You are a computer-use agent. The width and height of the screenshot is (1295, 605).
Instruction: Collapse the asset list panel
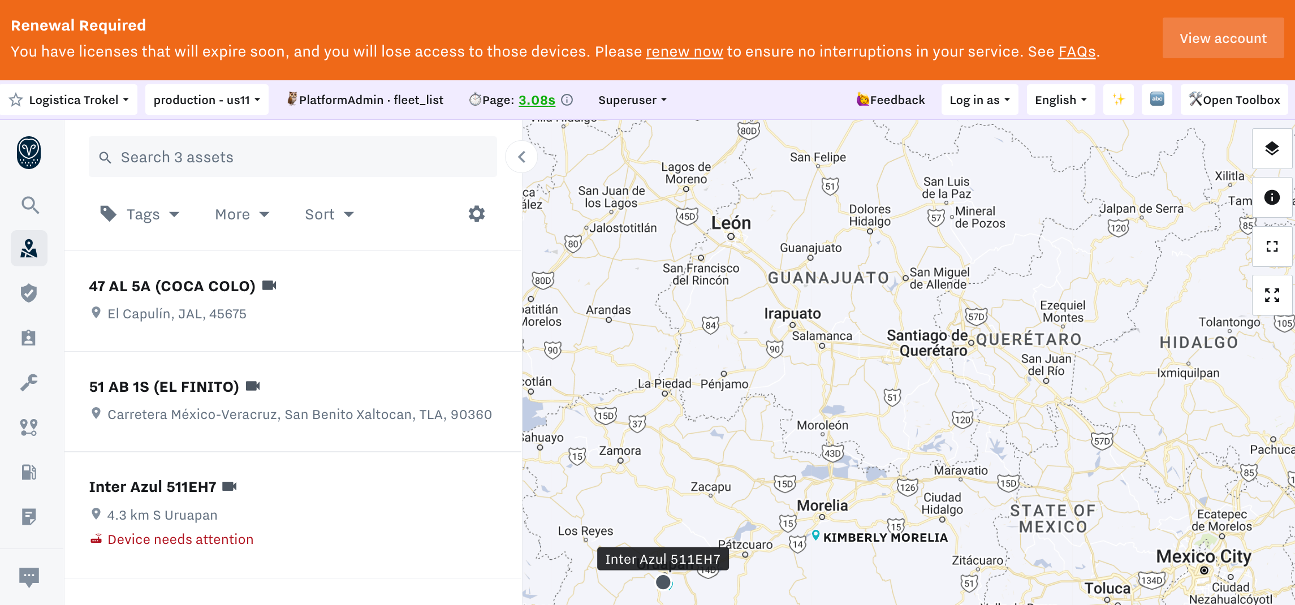point(521,157)
